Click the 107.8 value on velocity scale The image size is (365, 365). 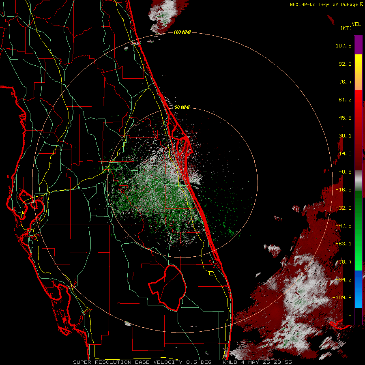point(344,45)
